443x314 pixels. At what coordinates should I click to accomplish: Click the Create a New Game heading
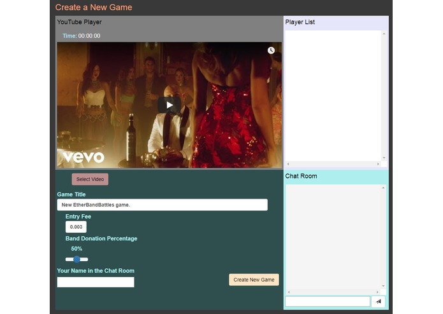tap(94, 8)
